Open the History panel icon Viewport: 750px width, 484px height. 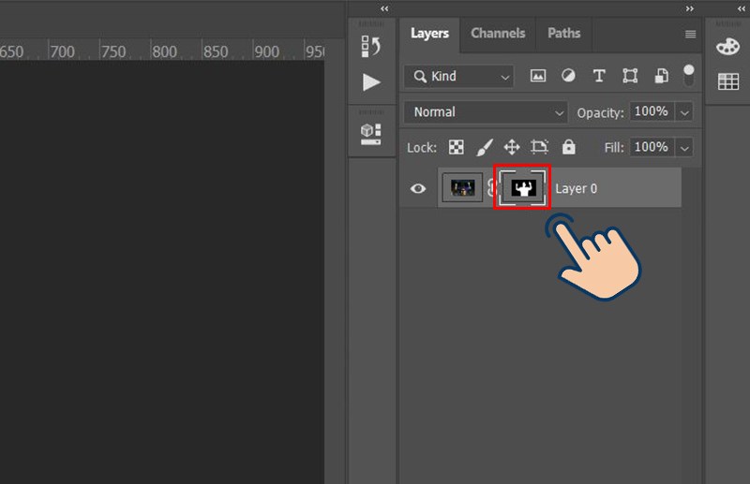point(371,47)
